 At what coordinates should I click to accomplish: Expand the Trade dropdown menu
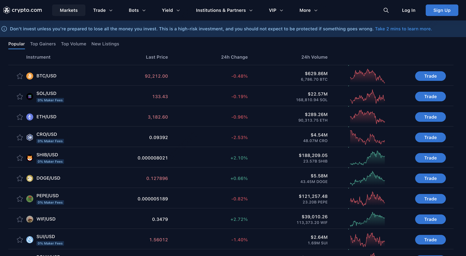[x=103, y=10]
